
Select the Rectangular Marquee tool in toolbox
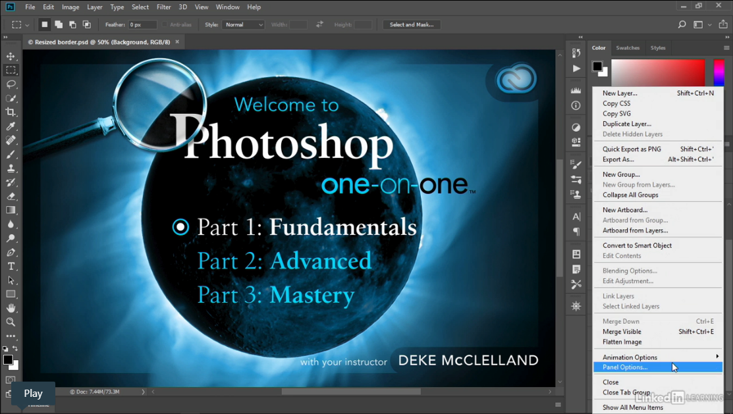pyautogui.click(x=11, y=70)
